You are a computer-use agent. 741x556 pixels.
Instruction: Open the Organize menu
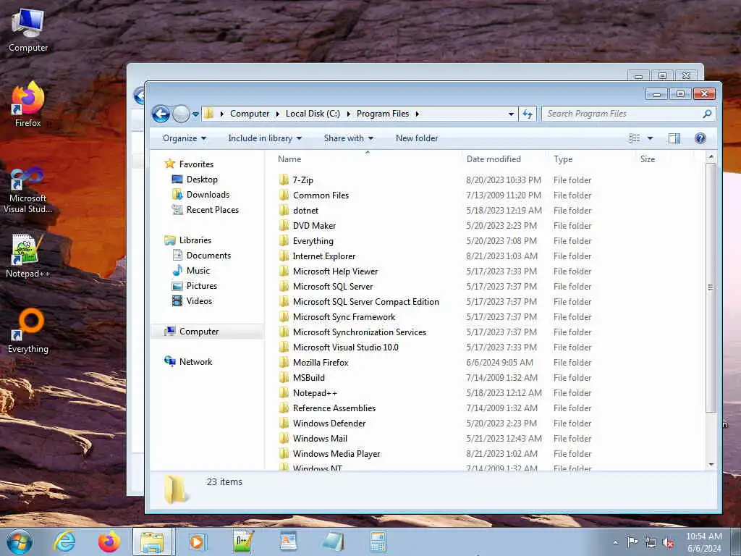point(185,138)
